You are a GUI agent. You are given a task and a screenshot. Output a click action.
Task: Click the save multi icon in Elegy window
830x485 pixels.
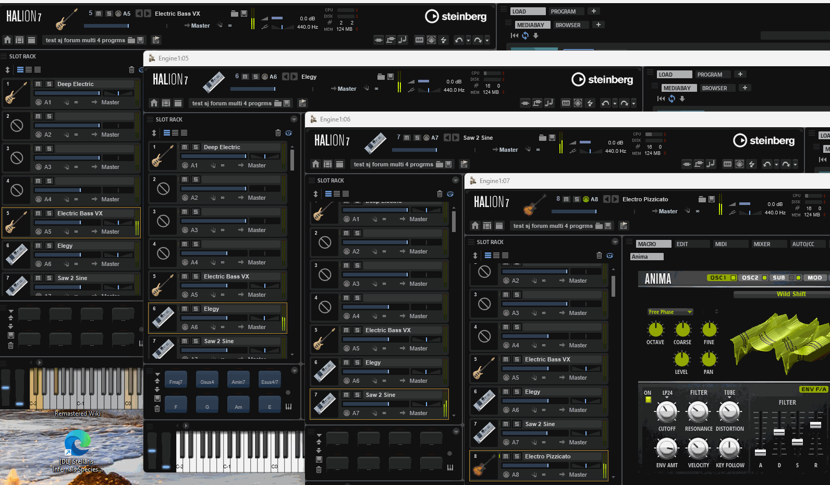(x=286, y=103)
